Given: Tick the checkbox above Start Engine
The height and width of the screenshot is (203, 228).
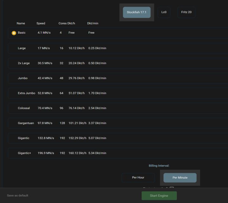Looking at the screenshot, I should click(172, 188).
